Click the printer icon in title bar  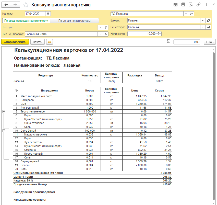183,5
